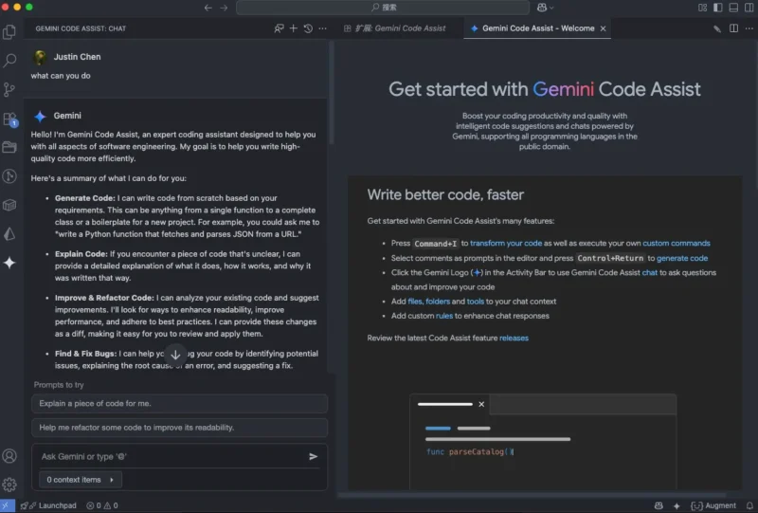
Task: Switch to the Gemini Code Assist extension tab
Action: (x=394, y=28)
